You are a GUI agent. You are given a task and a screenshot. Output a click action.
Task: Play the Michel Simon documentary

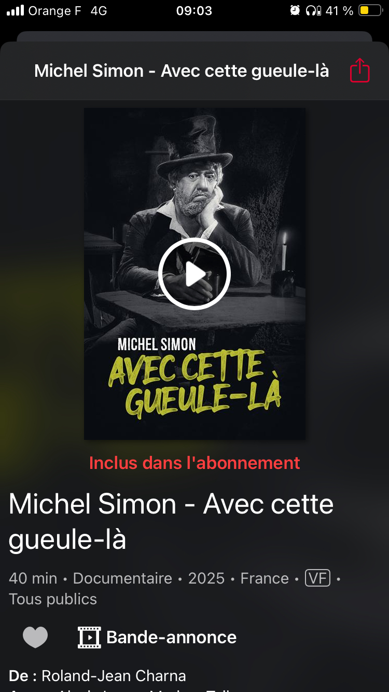(195, 273)
